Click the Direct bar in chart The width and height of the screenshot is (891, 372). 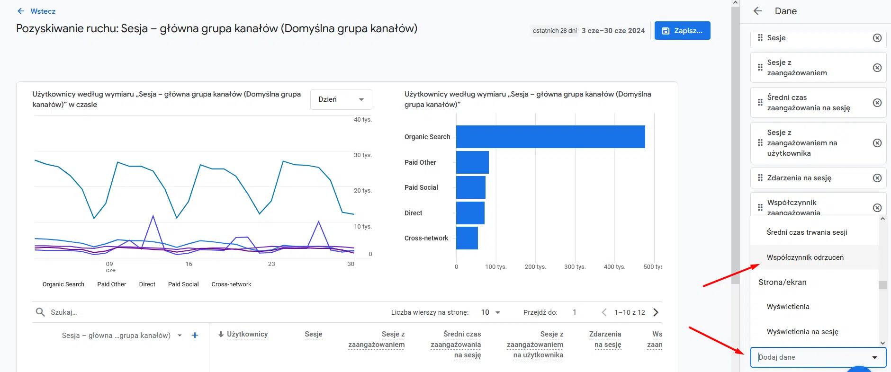click(x=470, y=213)
